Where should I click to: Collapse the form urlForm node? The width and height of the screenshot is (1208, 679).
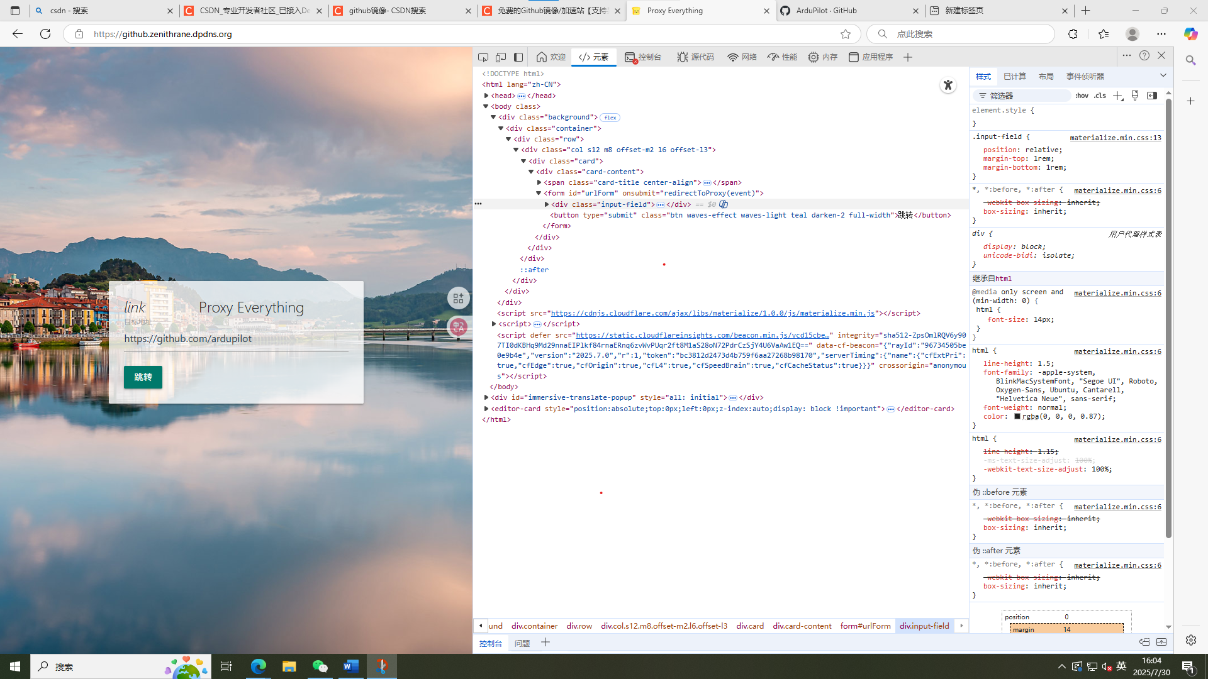pos(539,193)
